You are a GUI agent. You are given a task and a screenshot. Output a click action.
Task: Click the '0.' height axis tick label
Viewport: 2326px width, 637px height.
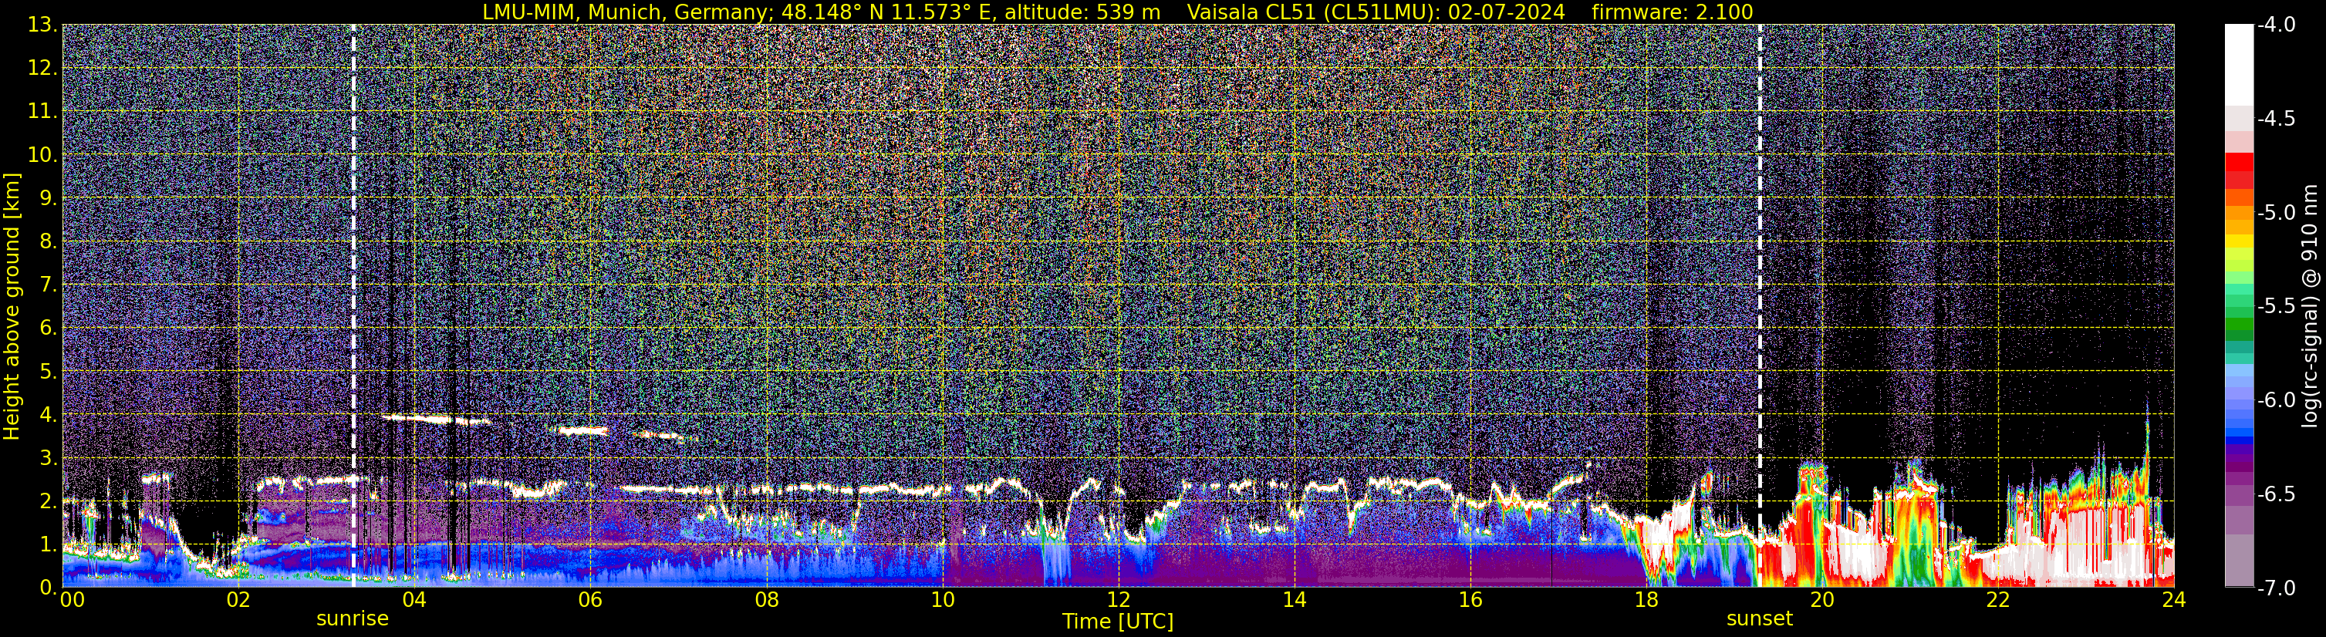[x=48, y=586]
